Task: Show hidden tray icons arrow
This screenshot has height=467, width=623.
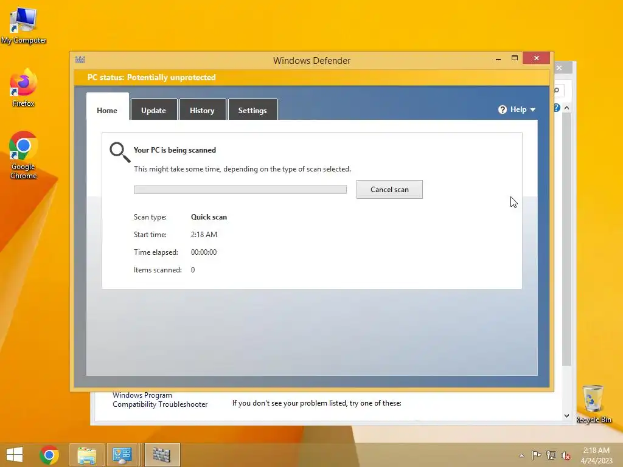Action: pyautogui.click(x=521, y=455)
